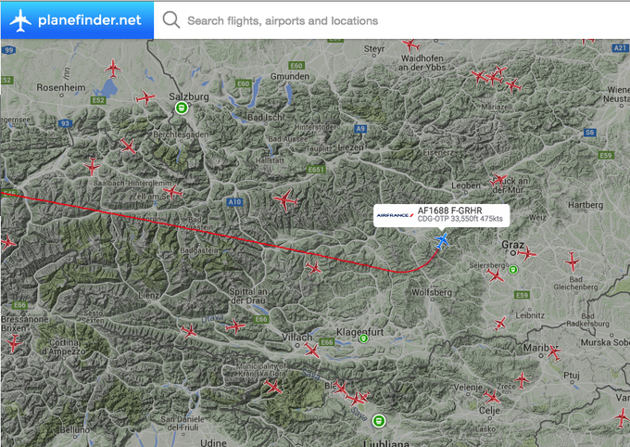Select the red plane south of Lienz
This screenshot has width=630, height=447.
(189, 331)
